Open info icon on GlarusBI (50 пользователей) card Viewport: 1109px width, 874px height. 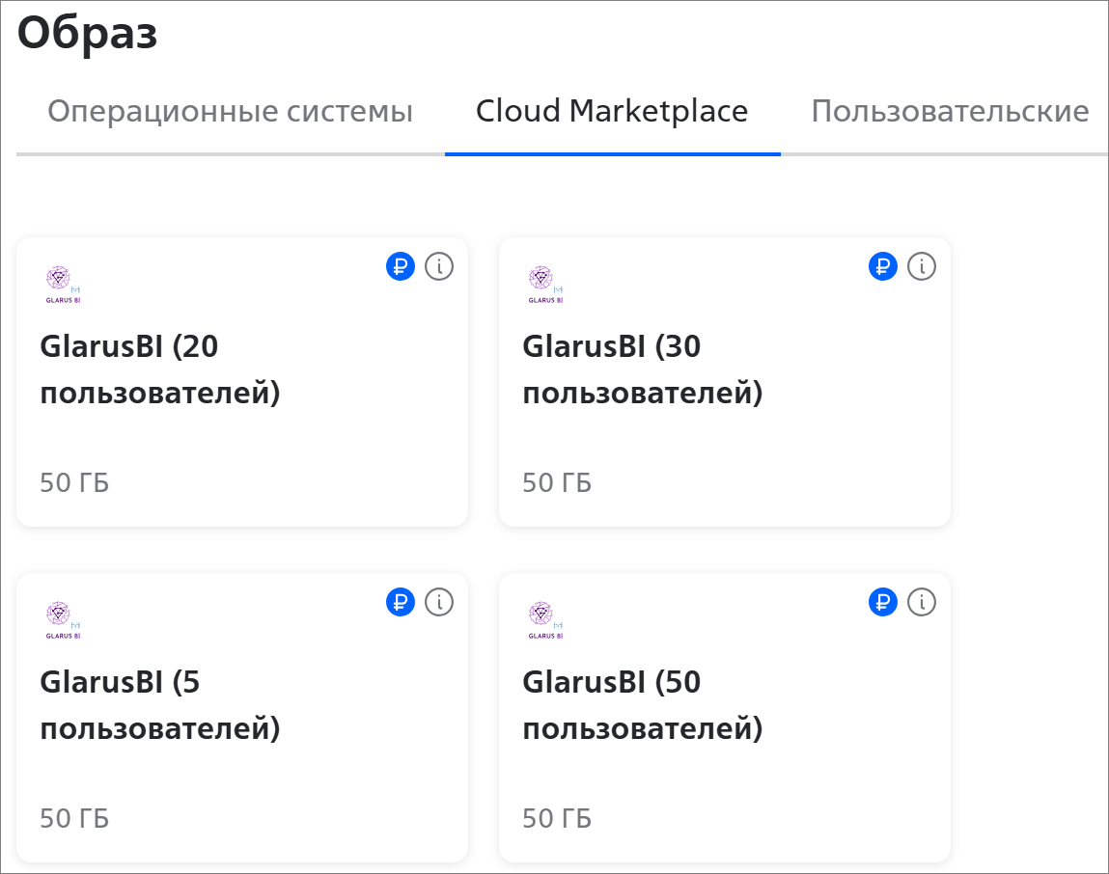(x=922, y=603)
